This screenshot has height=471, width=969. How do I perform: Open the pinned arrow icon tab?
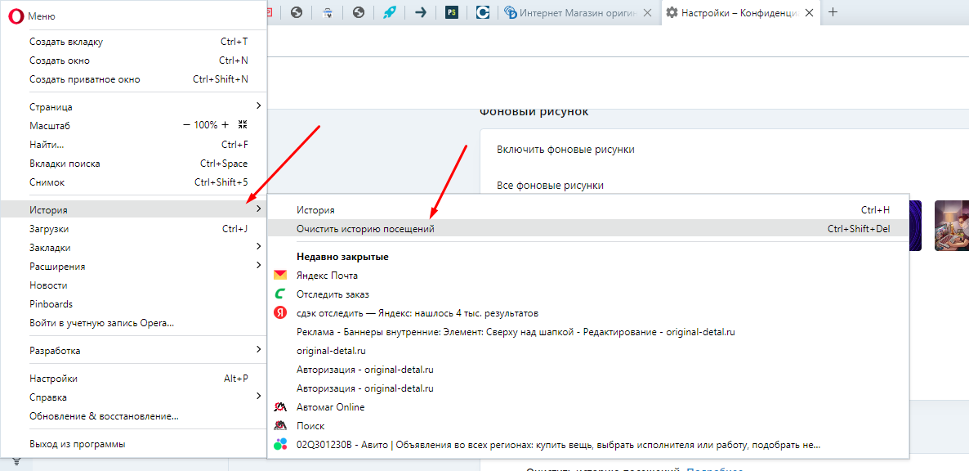coord(421,12)
